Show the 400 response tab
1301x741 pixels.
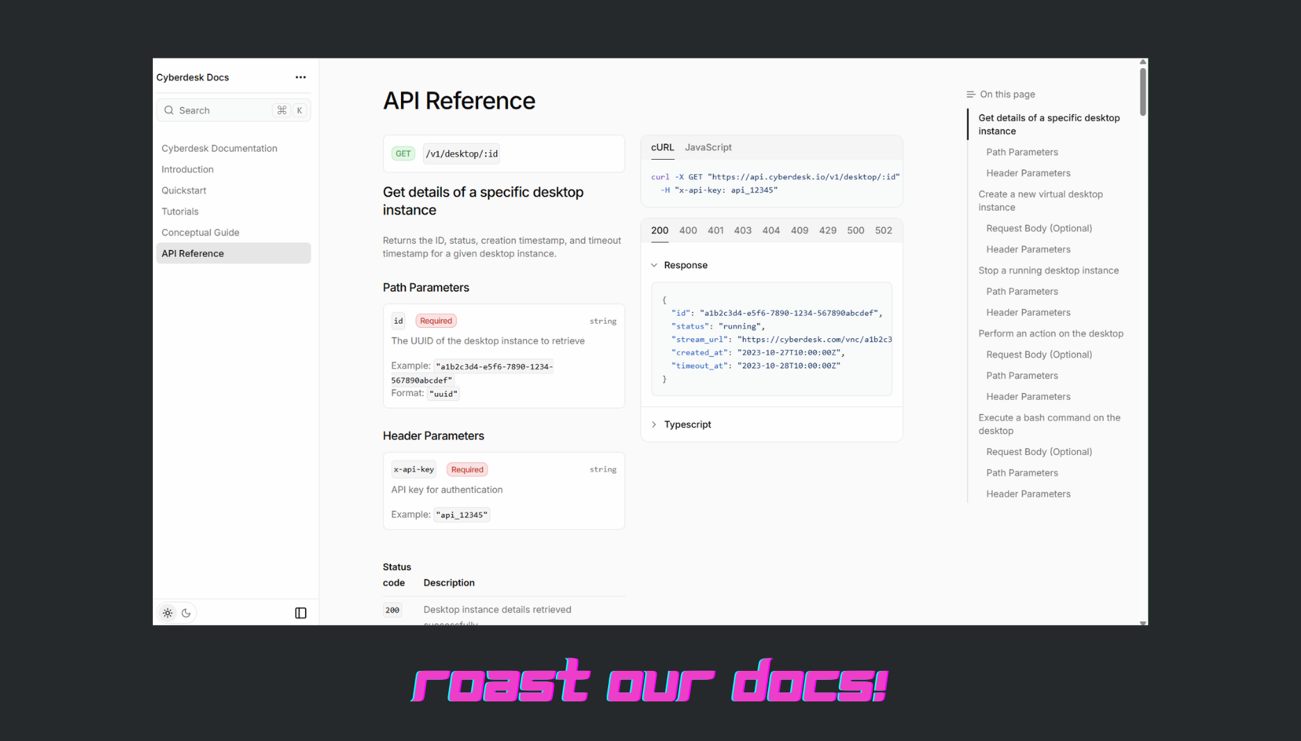pos(688,231)
